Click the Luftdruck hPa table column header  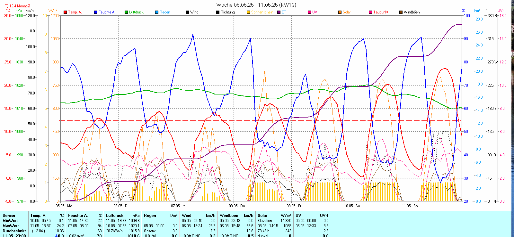123,216
